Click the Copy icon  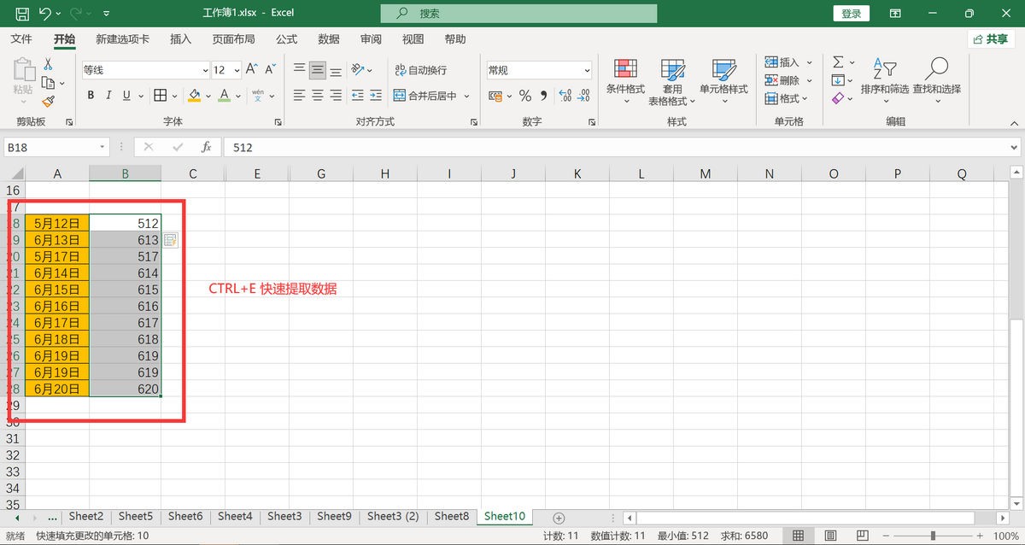click(x=49, y=83)
